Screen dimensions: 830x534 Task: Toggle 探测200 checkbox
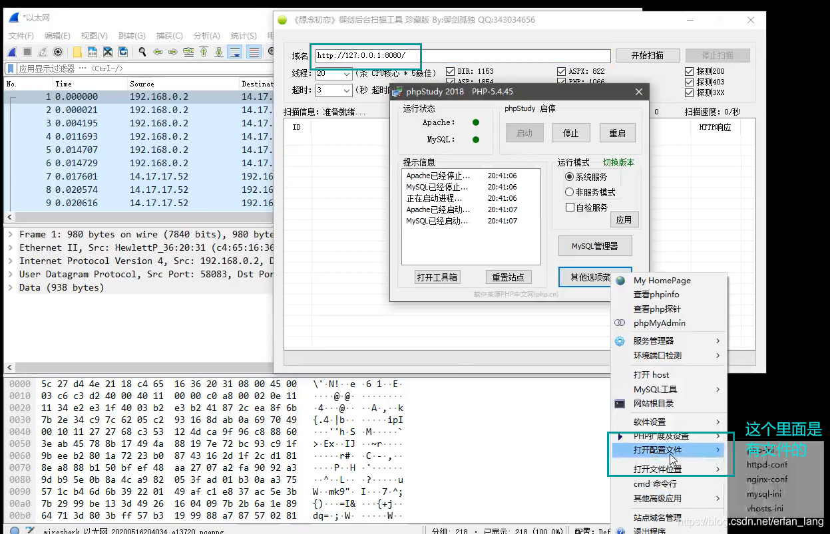tap(689, 71)
